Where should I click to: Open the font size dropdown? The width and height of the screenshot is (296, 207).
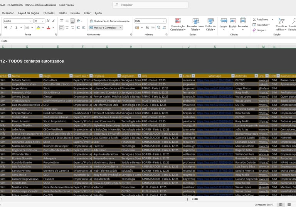[42, 21]
